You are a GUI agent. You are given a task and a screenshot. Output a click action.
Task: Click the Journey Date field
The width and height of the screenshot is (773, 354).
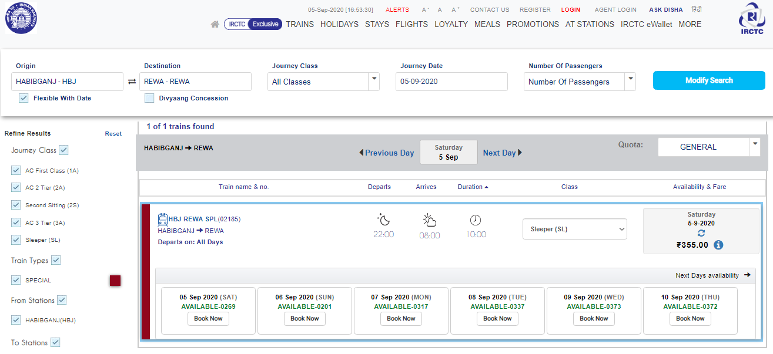pyautogui.click(x=451, y=82)
